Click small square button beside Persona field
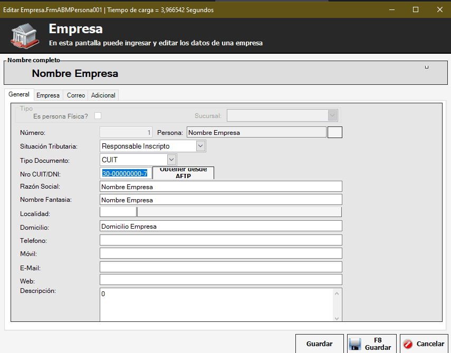The width and height of the screenshot is (451, 353). click(335, 132)
